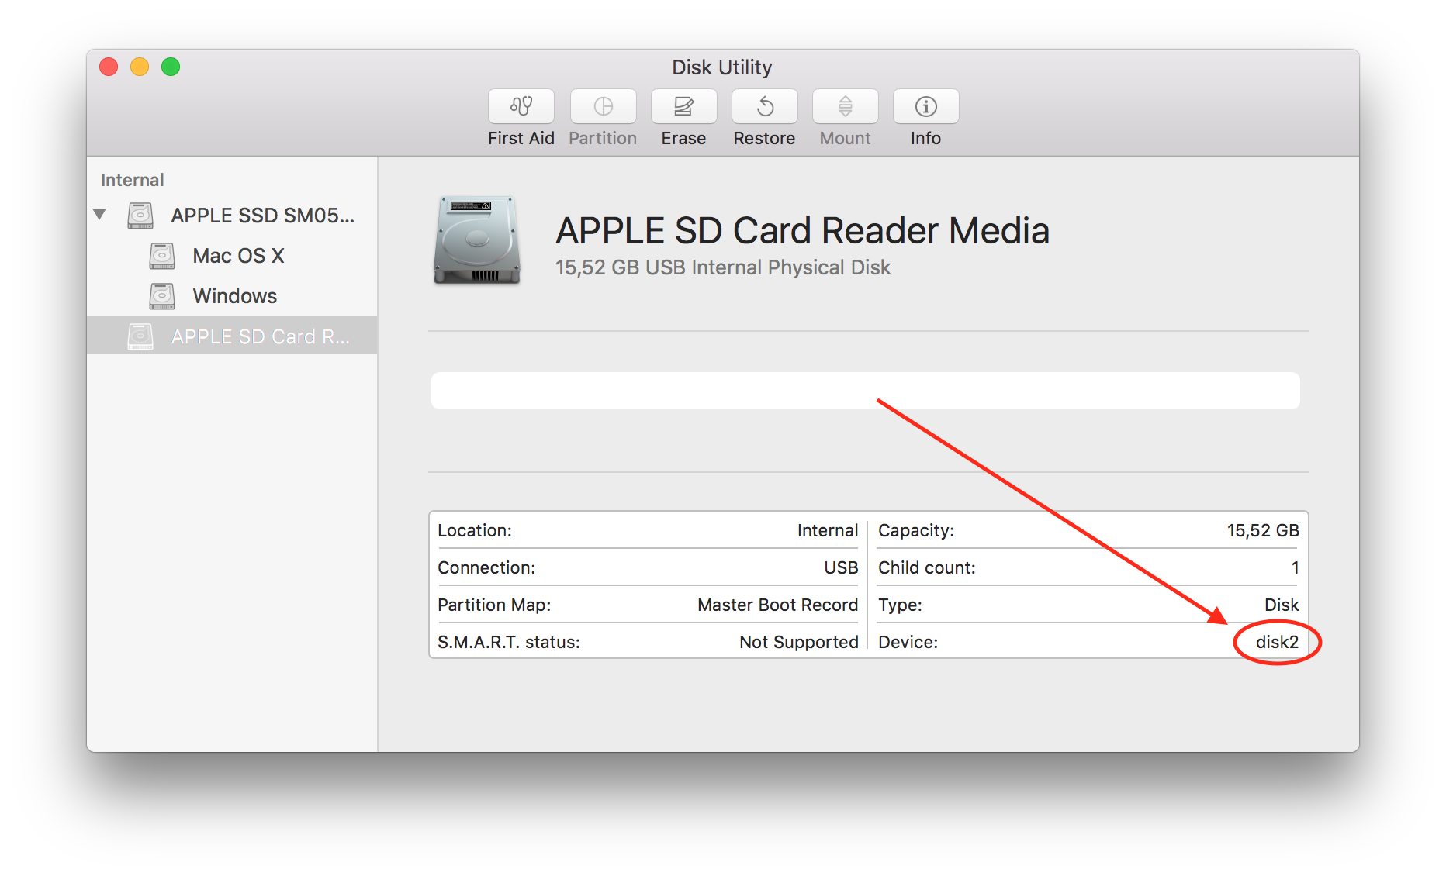
Task: Click the Connection: label
Action: click(486, 567)
